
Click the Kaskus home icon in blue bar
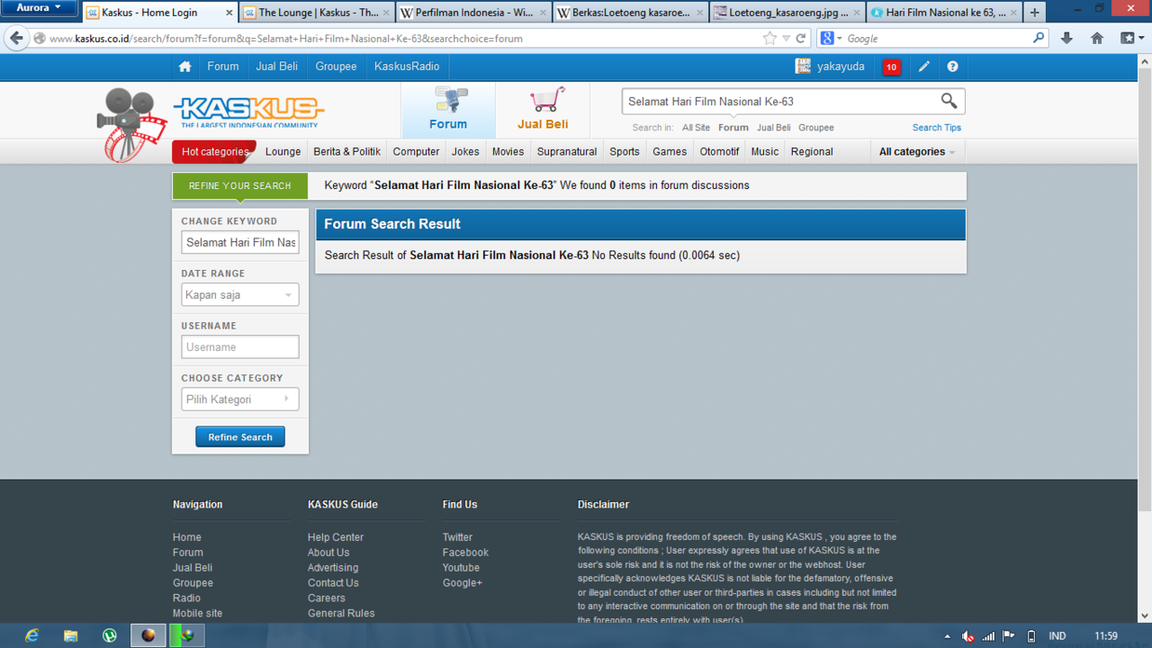(184, 67)
